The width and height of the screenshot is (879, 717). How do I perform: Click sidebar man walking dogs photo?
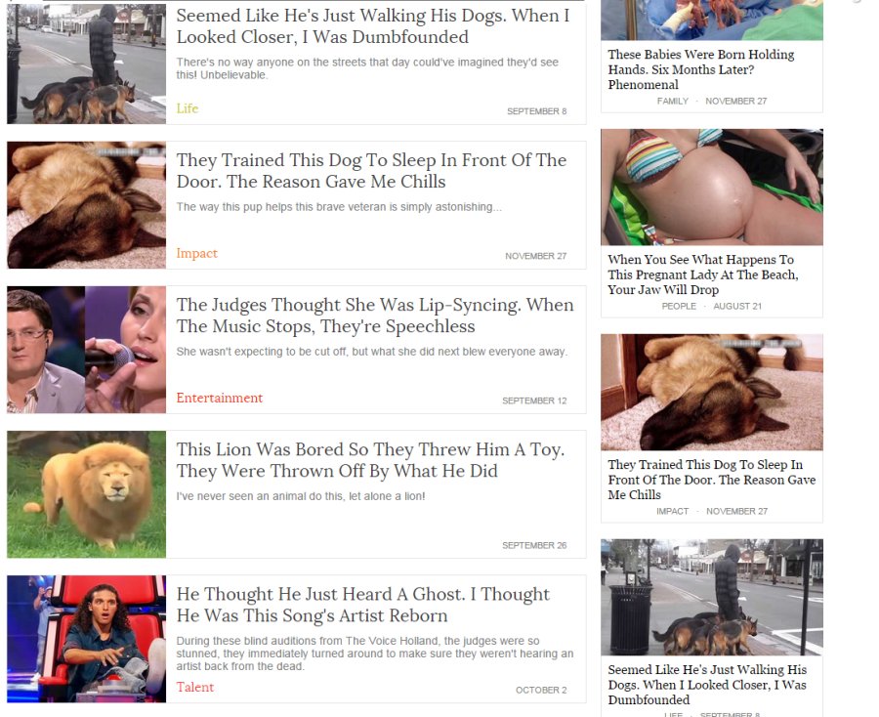coord(711,597)
